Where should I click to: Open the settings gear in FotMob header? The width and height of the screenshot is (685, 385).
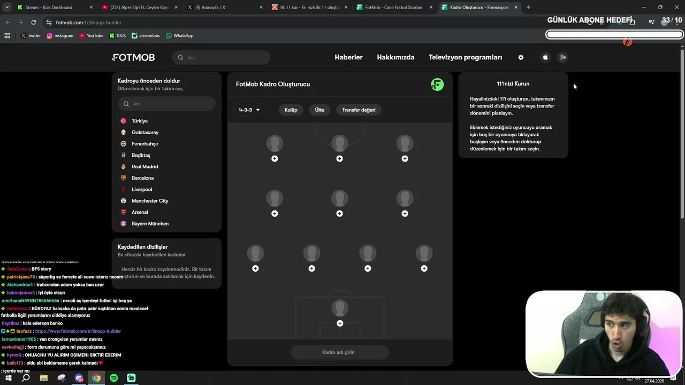521,57
